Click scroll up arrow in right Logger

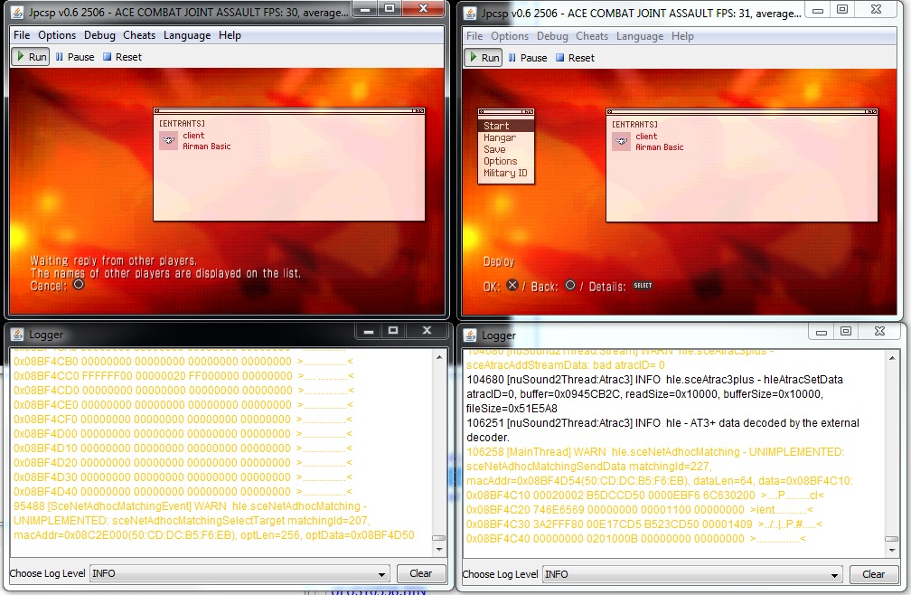[x=892, y=358]
